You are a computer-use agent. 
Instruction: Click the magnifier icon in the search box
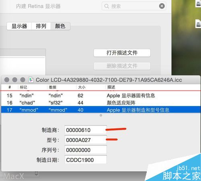[x=107, y=6]
